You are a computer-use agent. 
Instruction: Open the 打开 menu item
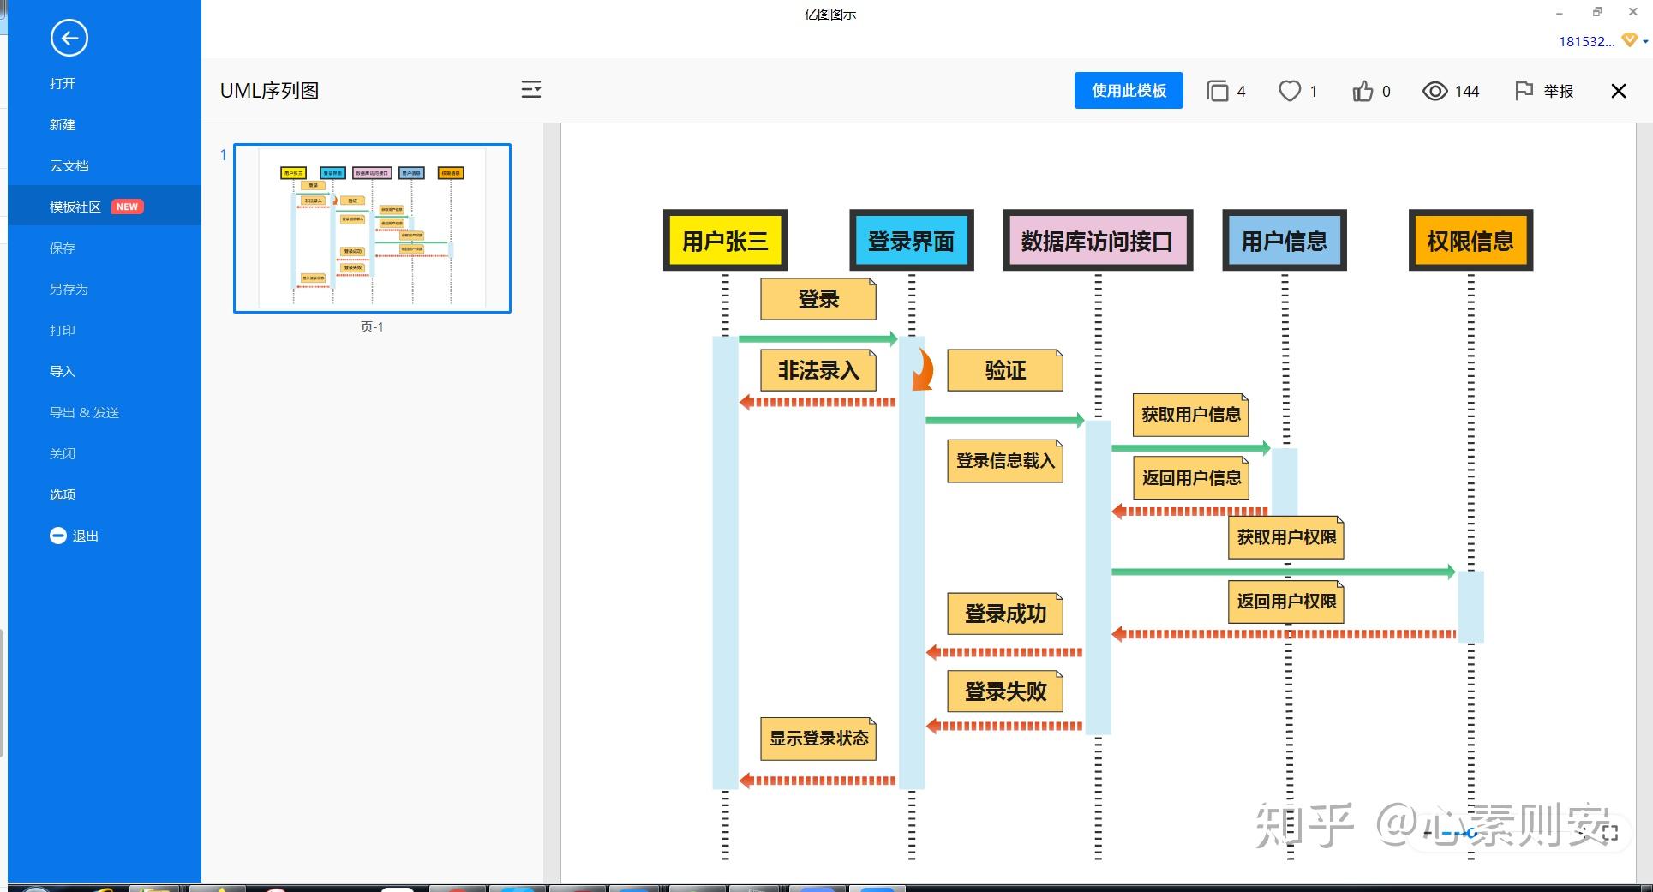[x=63, y=83]
